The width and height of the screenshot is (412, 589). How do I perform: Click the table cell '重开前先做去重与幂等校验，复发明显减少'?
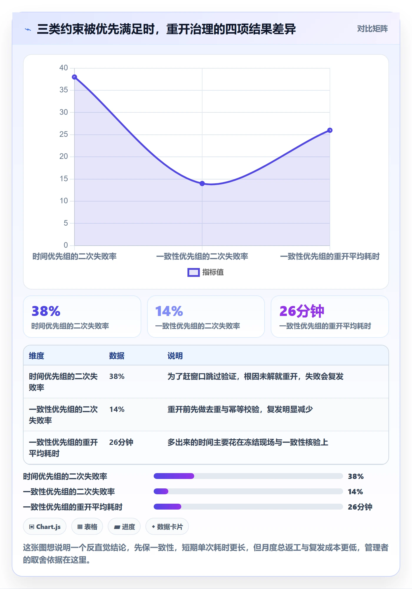click(x=240, y=409)
